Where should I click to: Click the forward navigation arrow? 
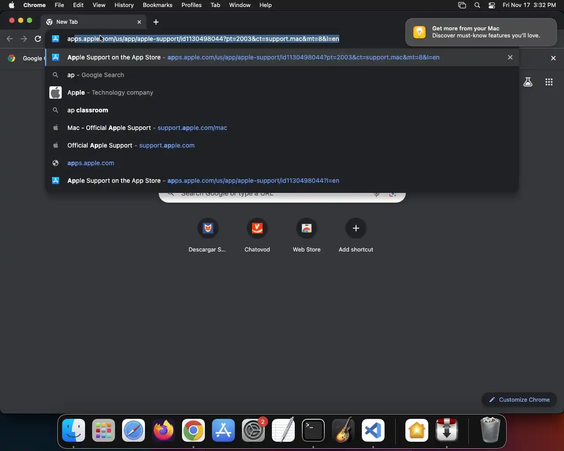click(x=24, y=39)
